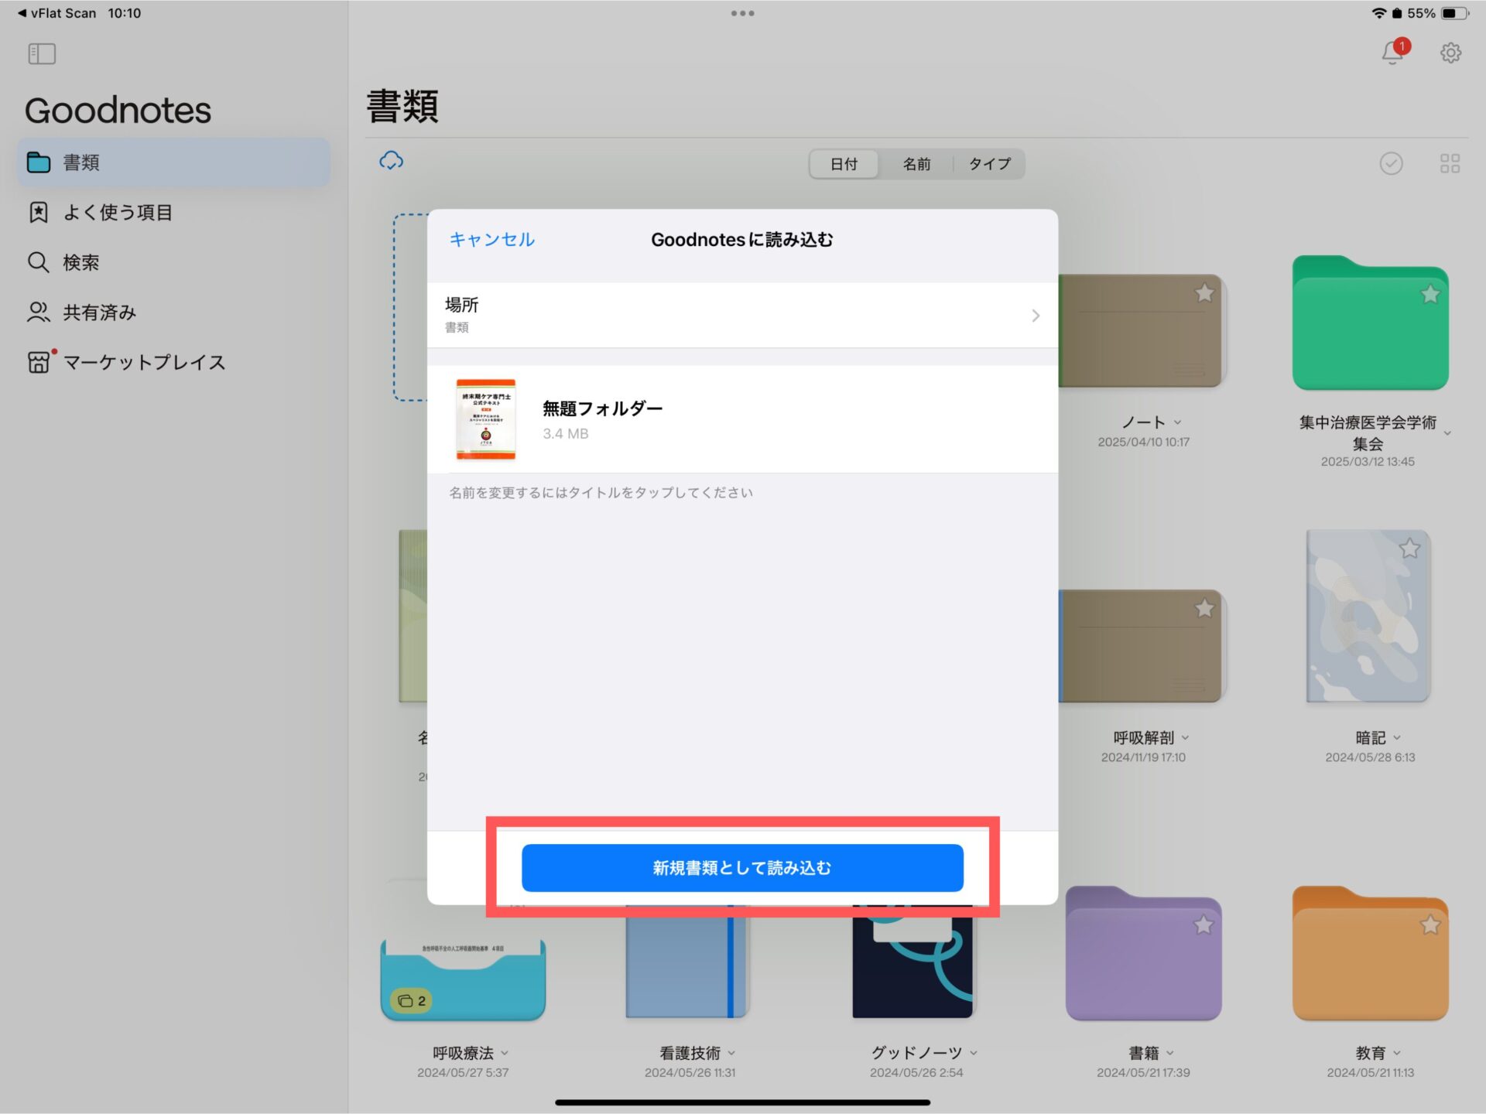Viewport: 1486px width, 1114px height.
Task: Expand options chevron next to 書籍
Action: [x=1169, y=1054]
